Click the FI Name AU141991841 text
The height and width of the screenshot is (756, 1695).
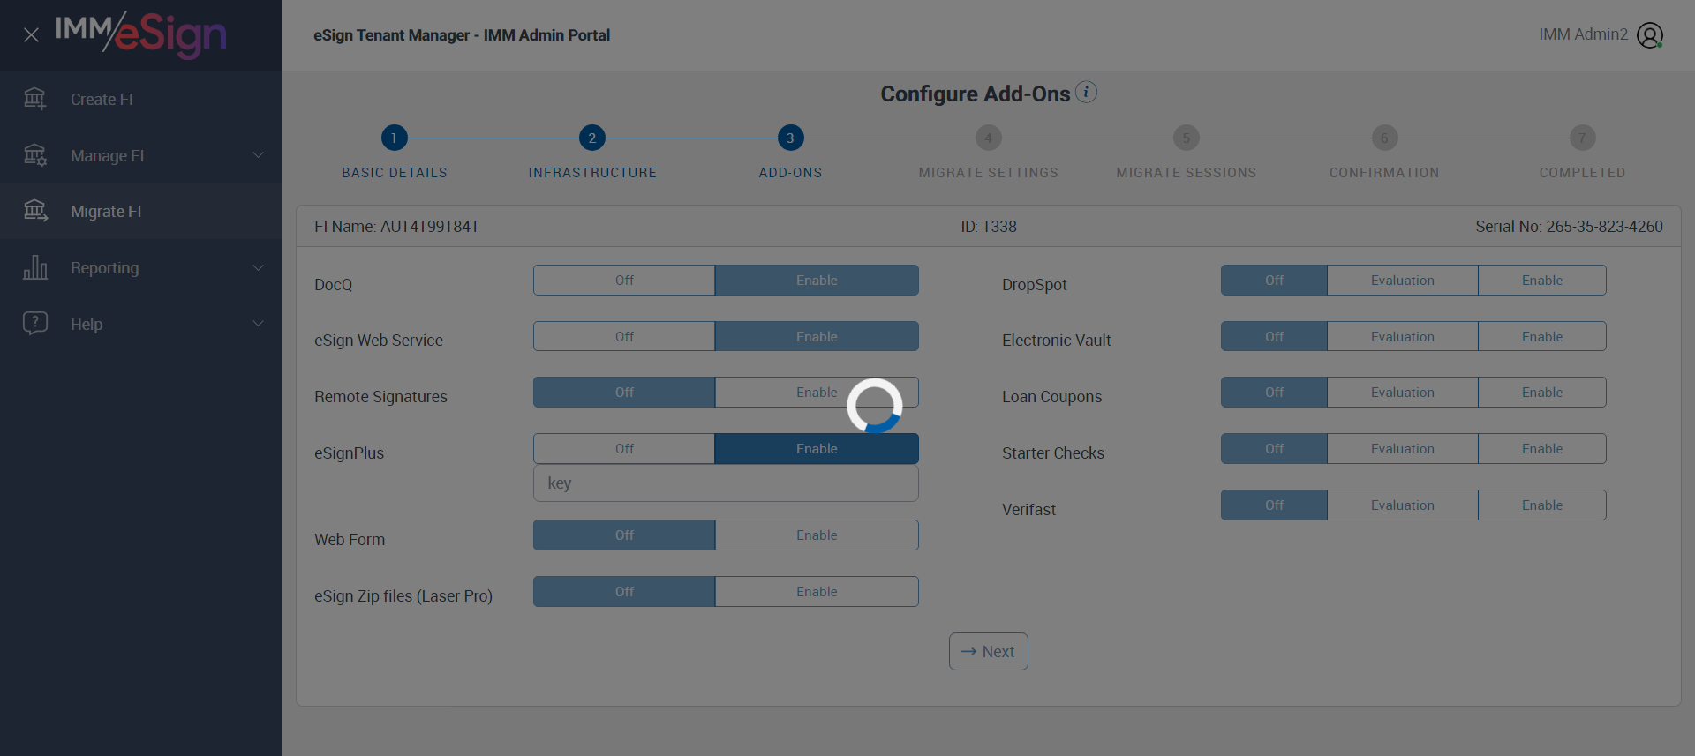396,227
